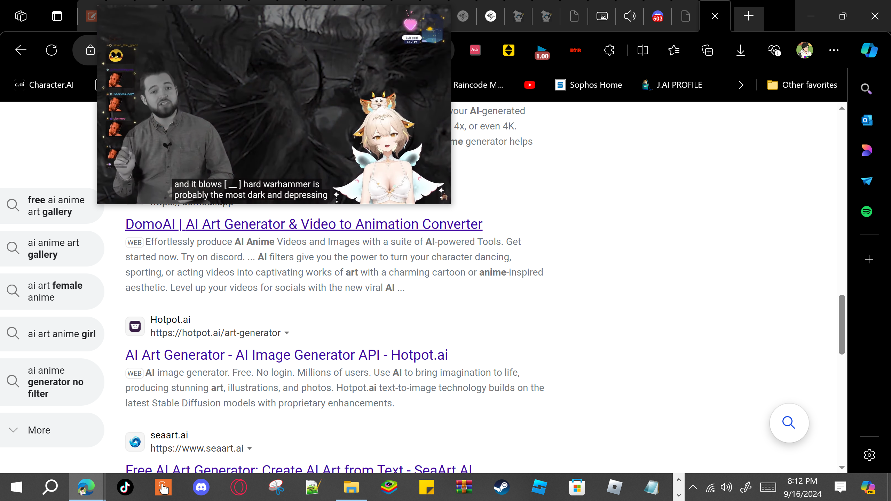Expand the Other favorites folder
Viewport: 891px width, 501px height.
(802, 85)
